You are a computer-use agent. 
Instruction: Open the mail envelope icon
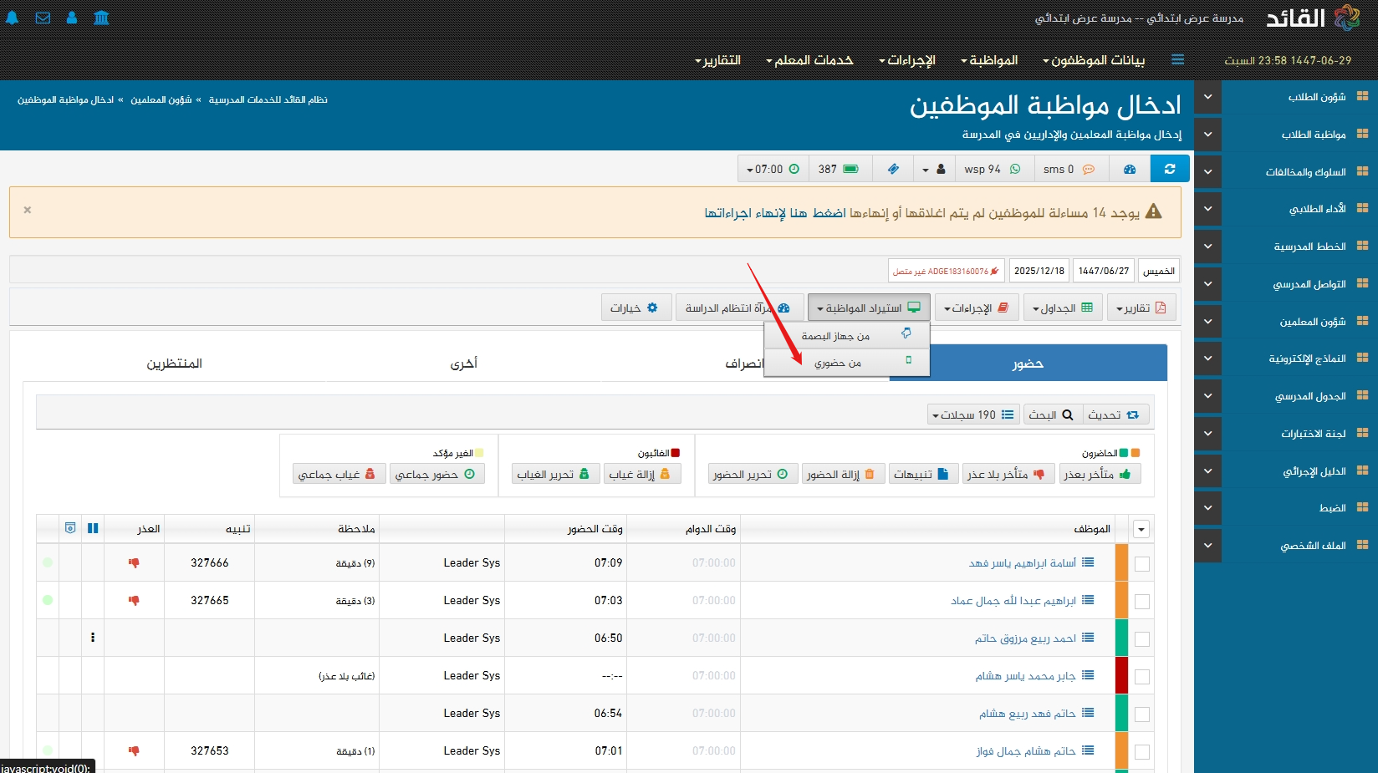coord(43,18)
